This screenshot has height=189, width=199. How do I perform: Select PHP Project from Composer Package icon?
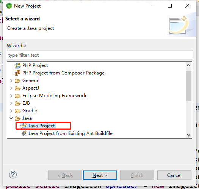[x=17, y=73]
